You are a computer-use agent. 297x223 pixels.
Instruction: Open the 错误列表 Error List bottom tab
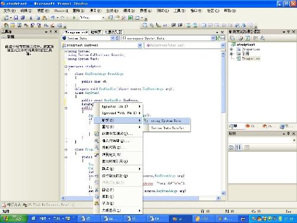point(12,205)
